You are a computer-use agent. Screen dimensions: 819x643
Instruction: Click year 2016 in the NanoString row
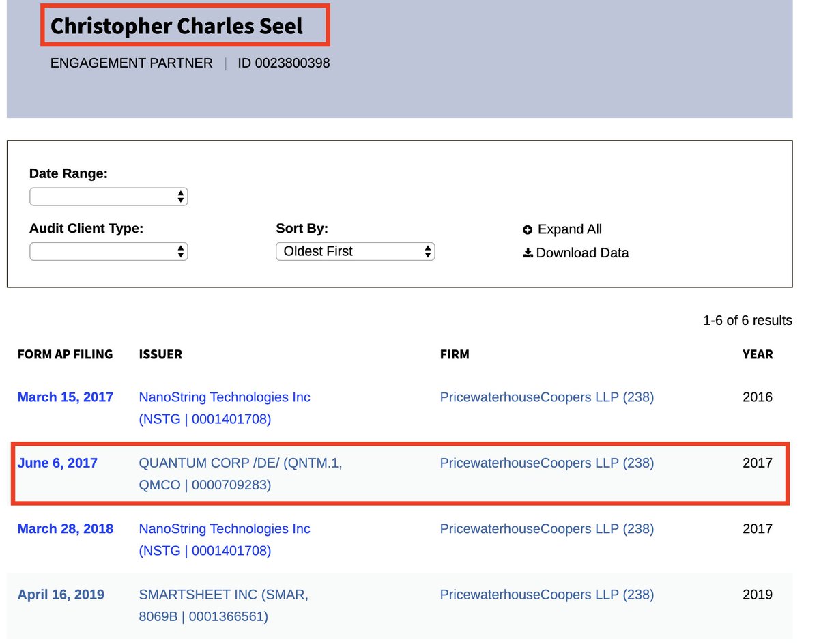point(758,397)
